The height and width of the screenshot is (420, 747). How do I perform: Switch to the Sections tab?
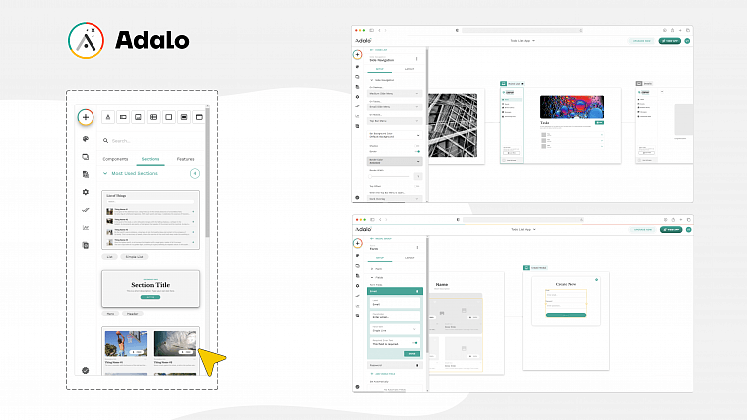click(150, 159)
